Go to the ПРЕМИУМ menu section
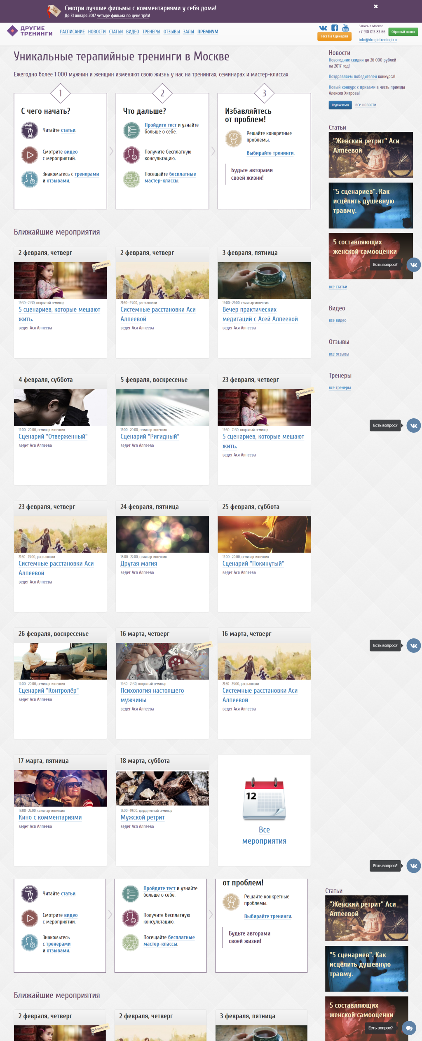Image resolution: width=422 pixels, height=1041 pixels. [208, 32]
